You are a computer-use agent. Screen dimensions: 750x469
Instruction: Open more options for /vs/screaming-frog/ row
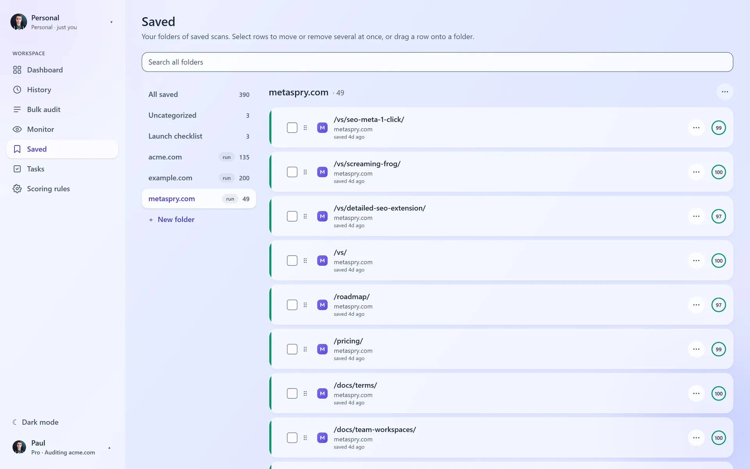coord(696,172)
